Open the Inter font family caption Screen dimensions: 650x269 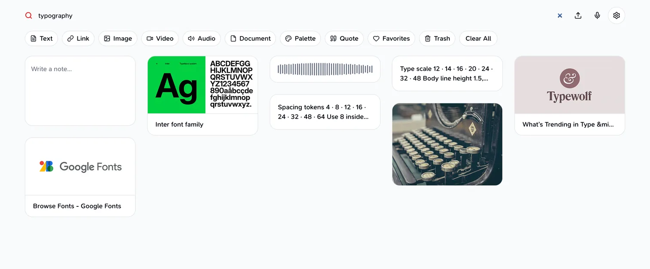coord(179,124)
